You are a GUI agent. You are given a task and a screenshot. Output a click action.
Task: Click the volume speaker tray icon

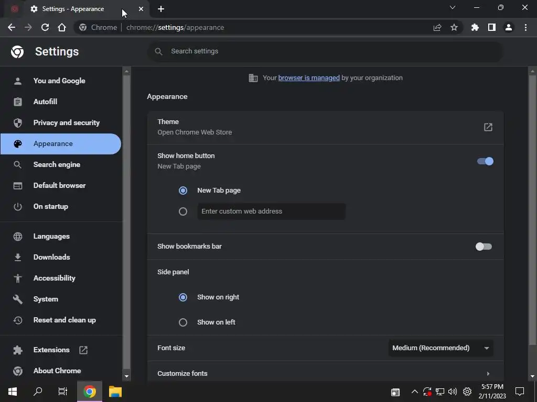click(x=453, y=392)
